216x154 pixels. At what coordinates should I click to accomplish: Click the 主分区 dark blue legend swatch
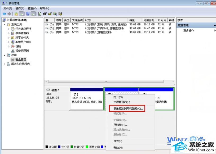[x=59, y=147]
